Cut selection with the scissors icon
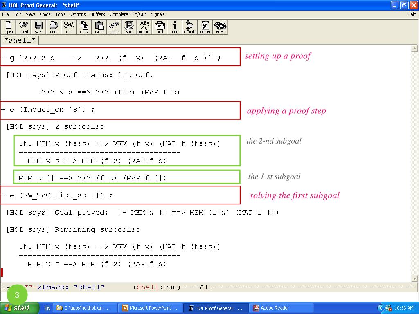The width and height of the screenshot is (419, 314). (69, 27)
